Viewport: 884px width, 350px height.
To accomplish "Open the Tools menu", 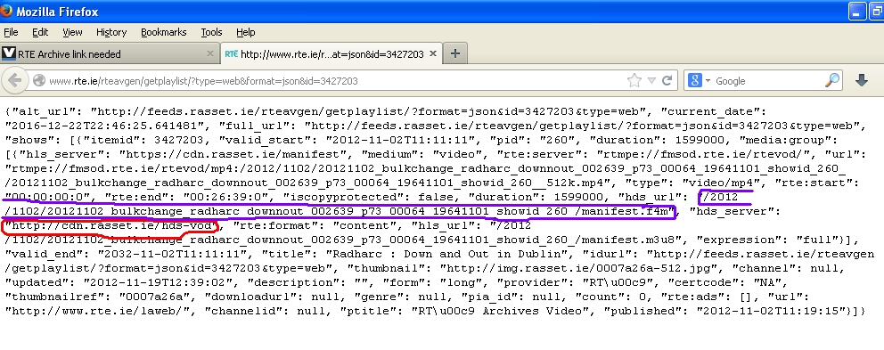I will [211, 32].
